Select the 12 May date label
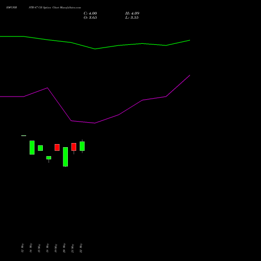This screenshot has height=261, width=261. [x=22, y=248]
